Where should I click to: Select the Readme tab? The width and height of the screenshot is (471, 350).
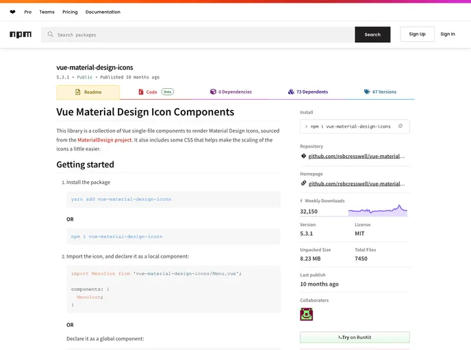click(x=88, y=92)
